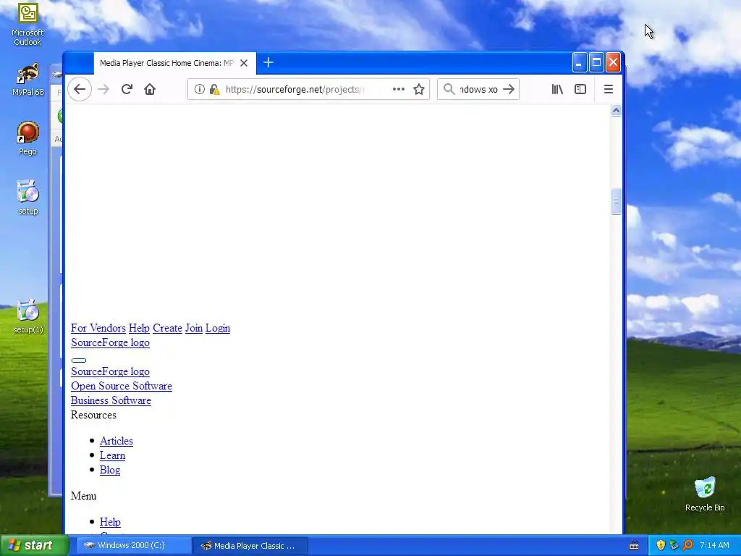Click inside the browser search box
The width and height of the screenshot is (741, 556).
478,89
